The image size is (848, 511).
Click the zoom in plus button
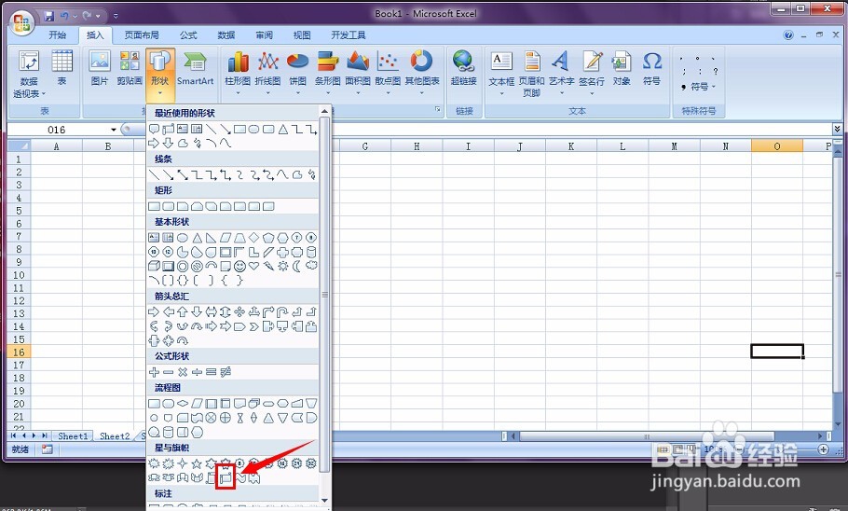823,449
